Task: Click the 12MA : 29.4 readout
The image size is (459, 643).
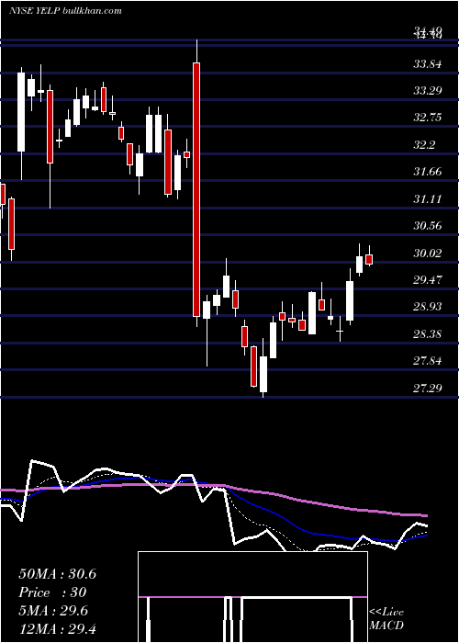Action: (x=57, y=628)
